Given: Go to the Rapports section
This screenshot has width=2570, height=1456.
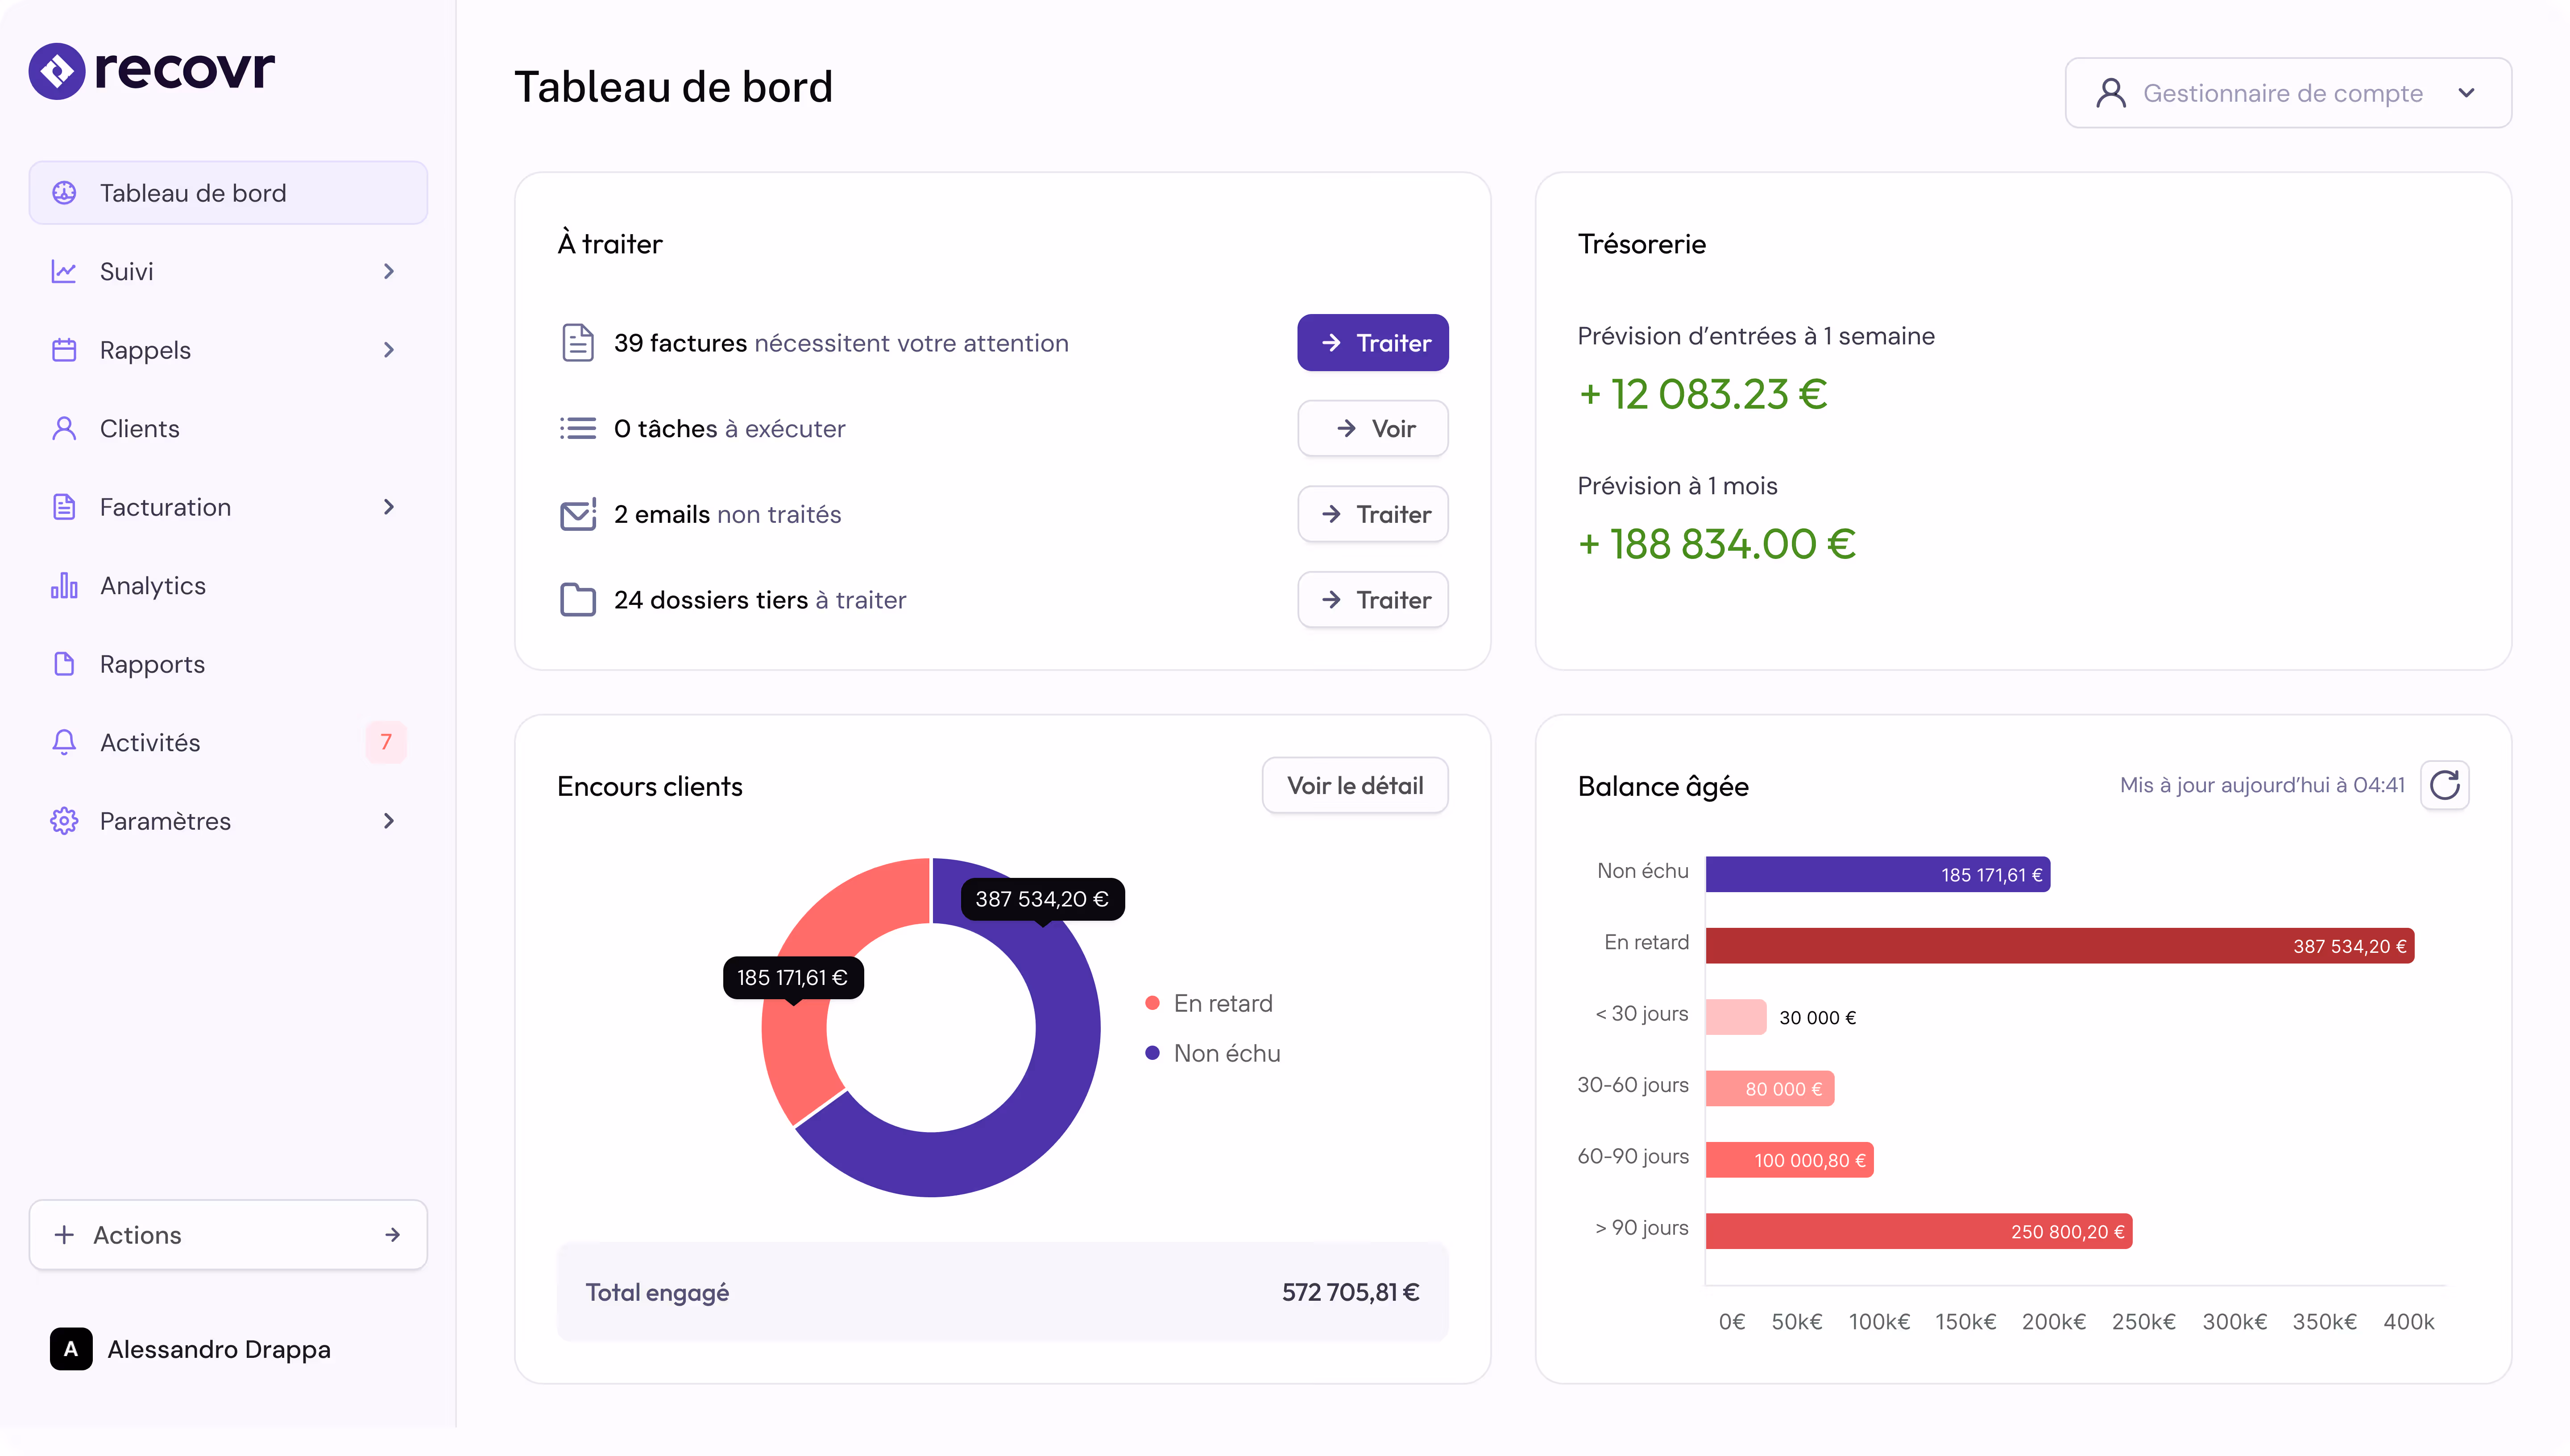Looking at the screenshot, I should [x=152, y=664].
